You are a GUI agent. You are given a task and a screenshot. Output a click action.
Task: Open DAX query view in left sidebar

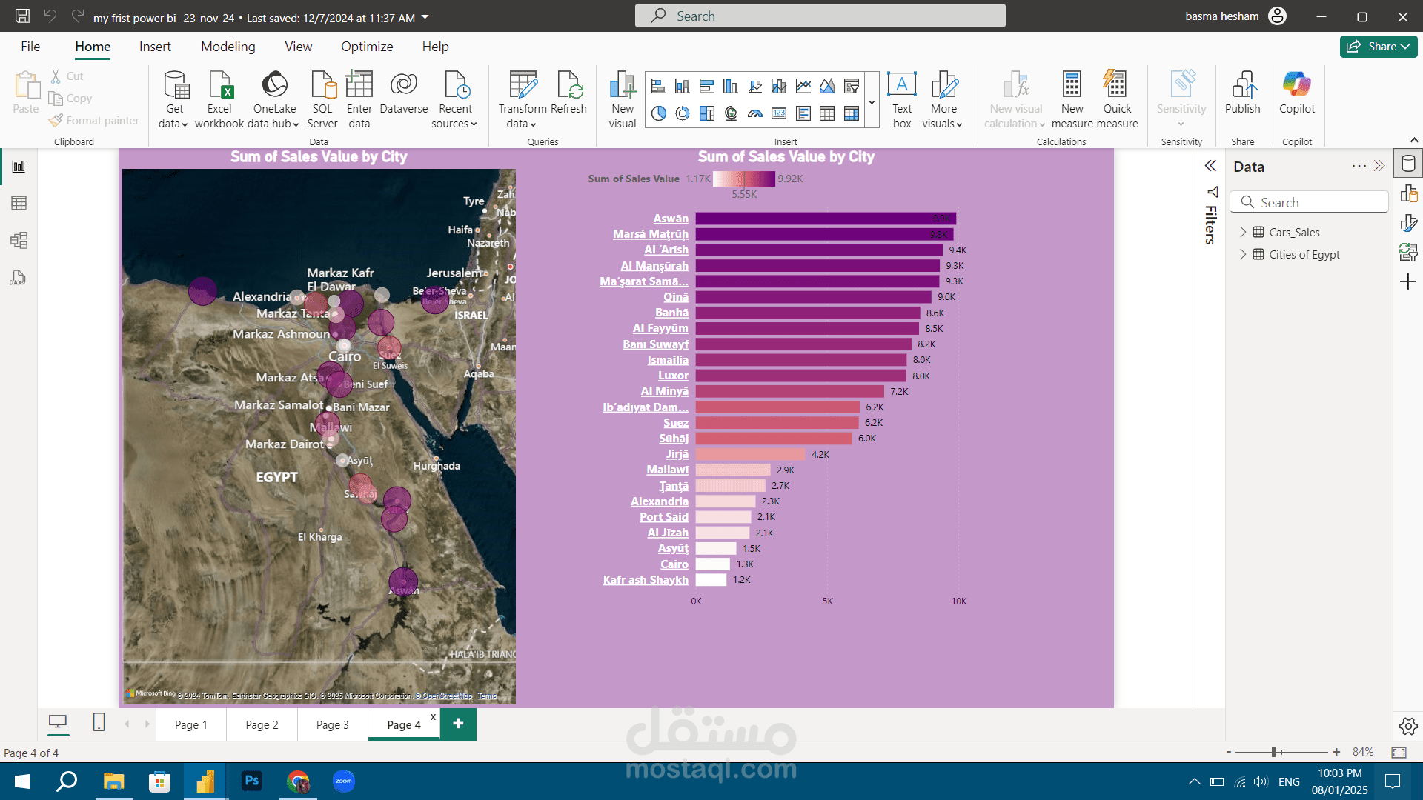(x=19, y=278)
